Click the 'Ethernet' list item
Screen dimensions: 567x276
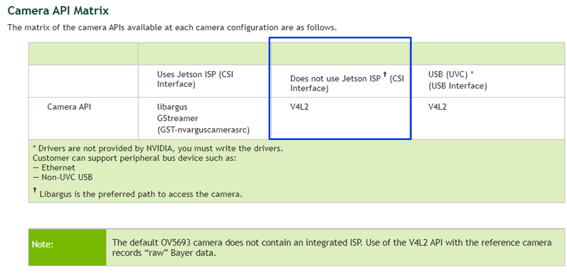click(x=54, y=168)
